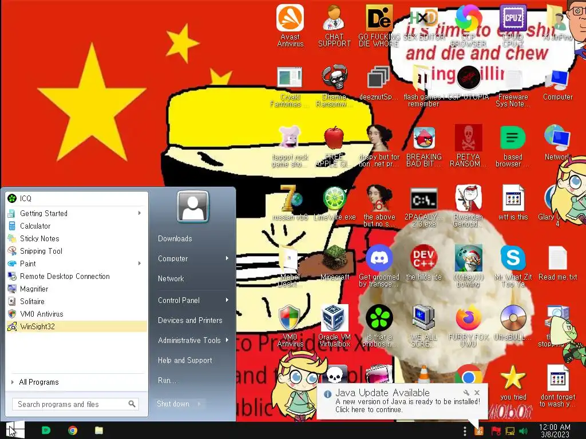The height and width of the screenshot is (439, 586).
Task: Open Devices and Printers
Action: [190, 320]
